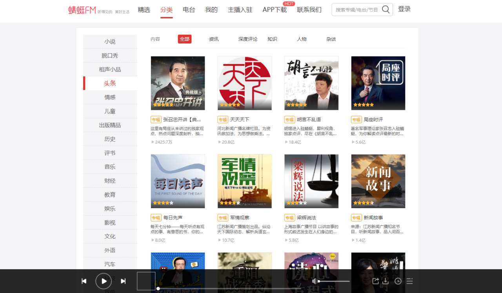The width and height of the screenshot is (502, 293).
Task: Open the 每日先声 album cover
Action: (178, 181)
